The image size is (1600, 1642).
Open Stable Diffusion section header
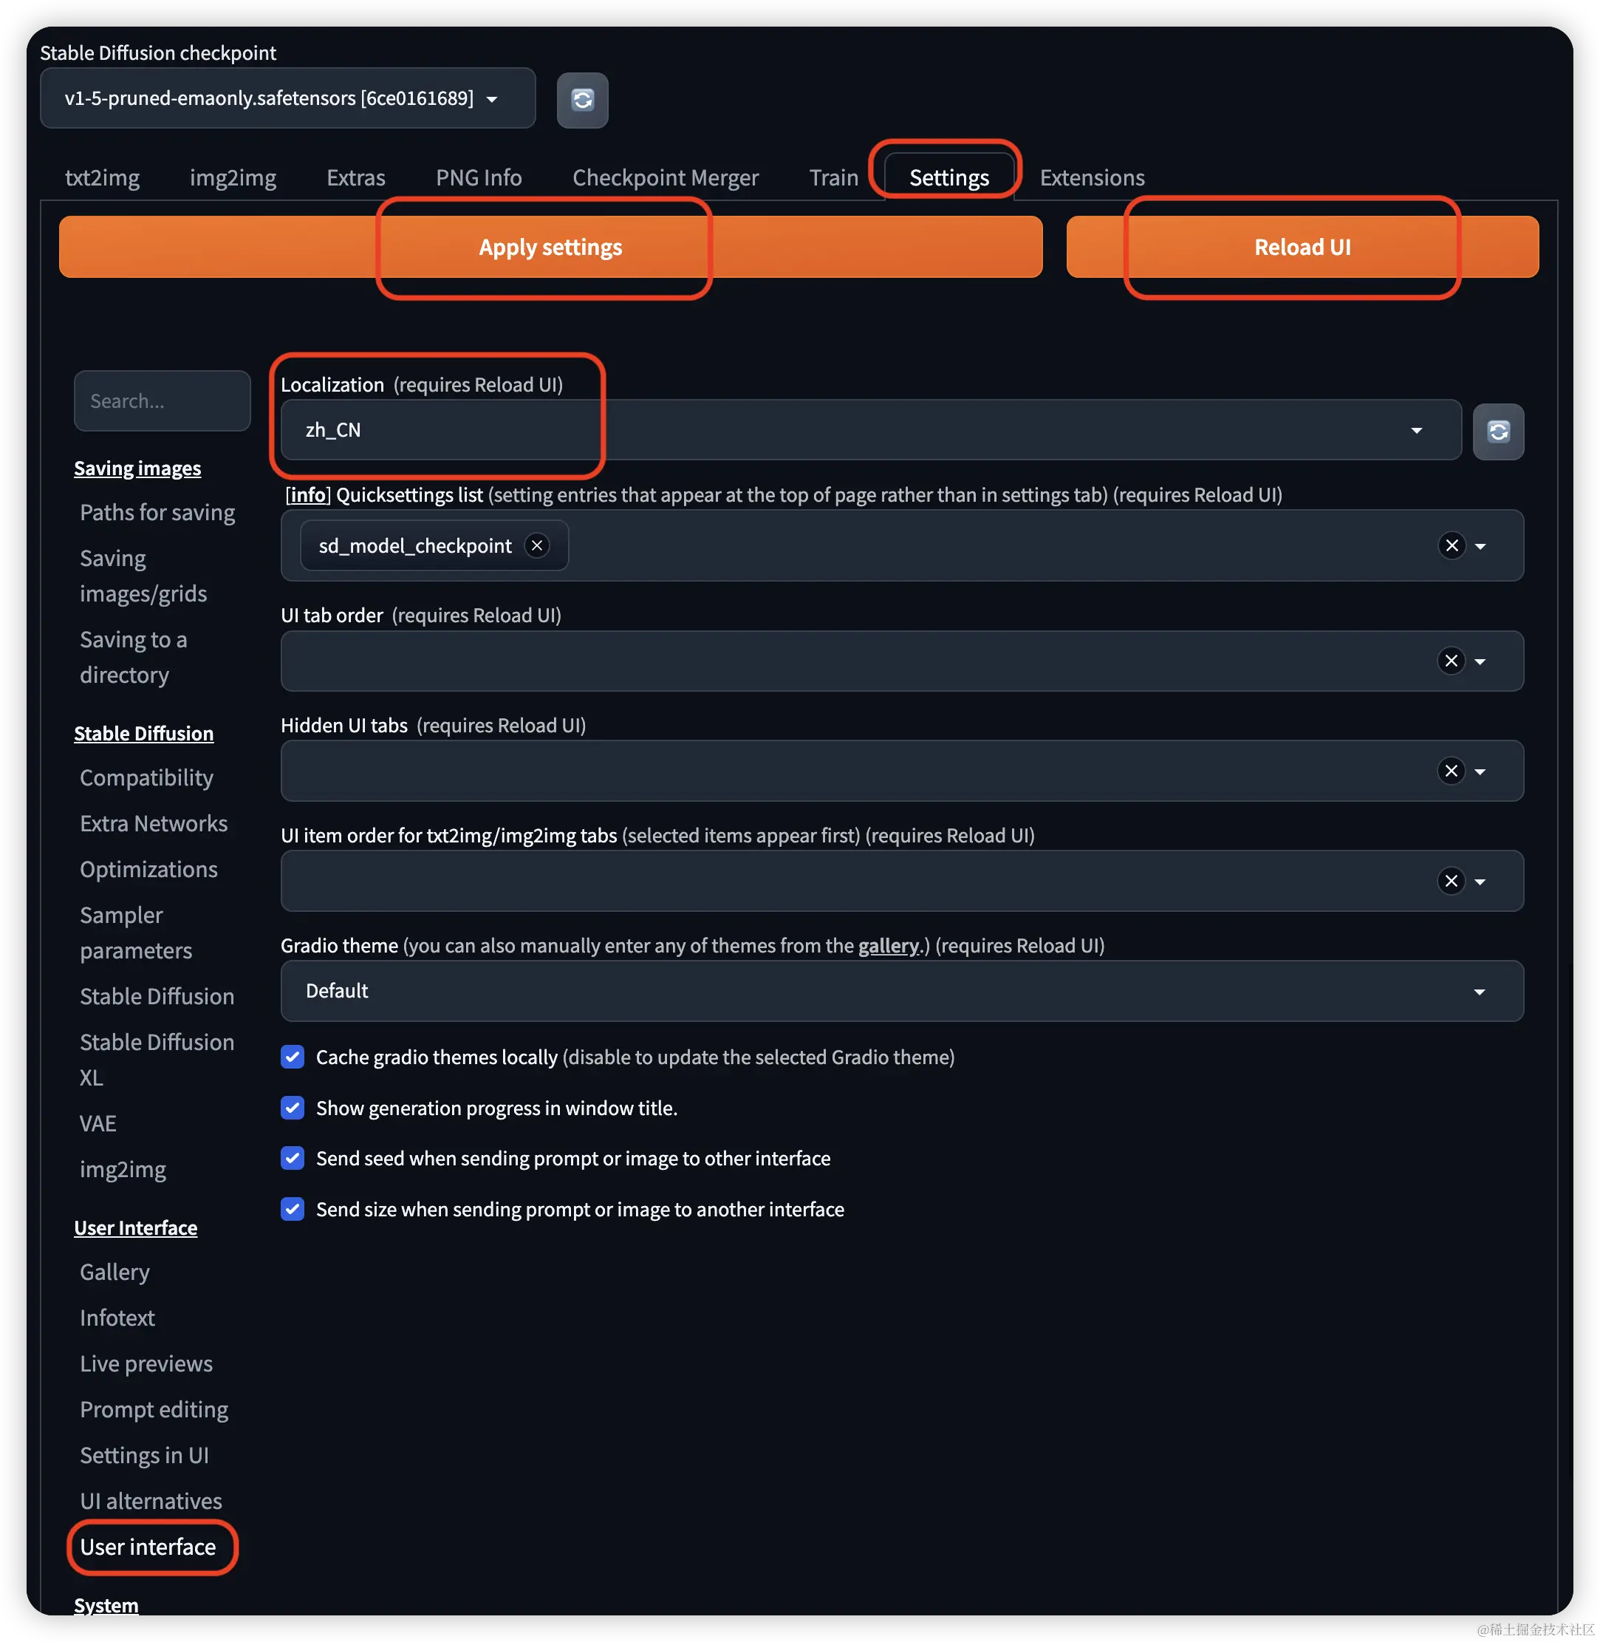coord(144,733)
